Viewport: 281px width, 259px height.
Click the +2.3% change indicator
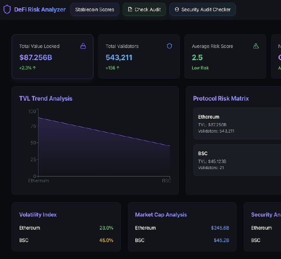tap(28, 68)
